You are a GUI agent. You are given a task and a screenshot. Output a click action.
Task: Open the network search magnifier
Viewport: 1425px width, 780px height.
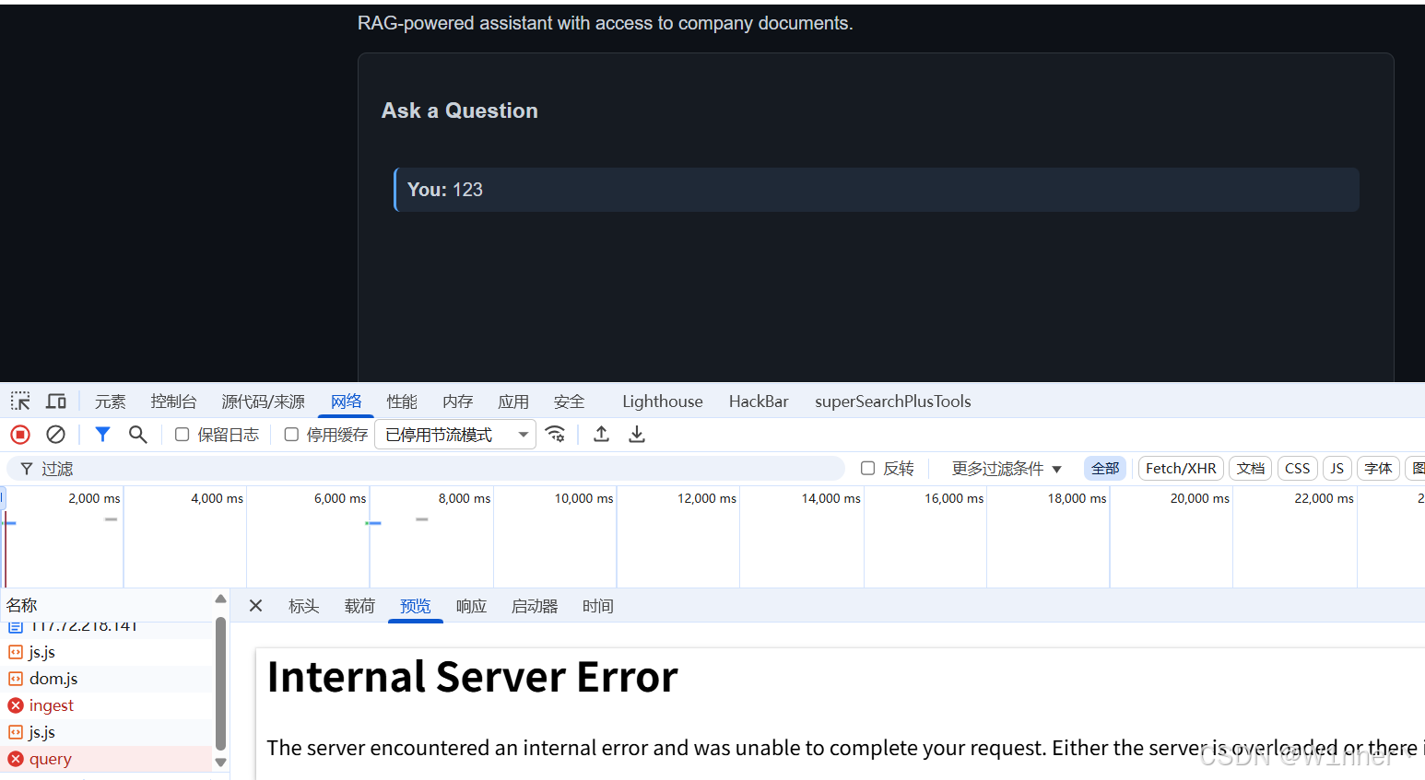point(138,435)
